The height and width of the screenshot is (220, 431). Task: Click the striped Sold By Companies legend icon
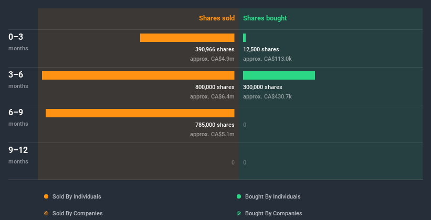46,213
